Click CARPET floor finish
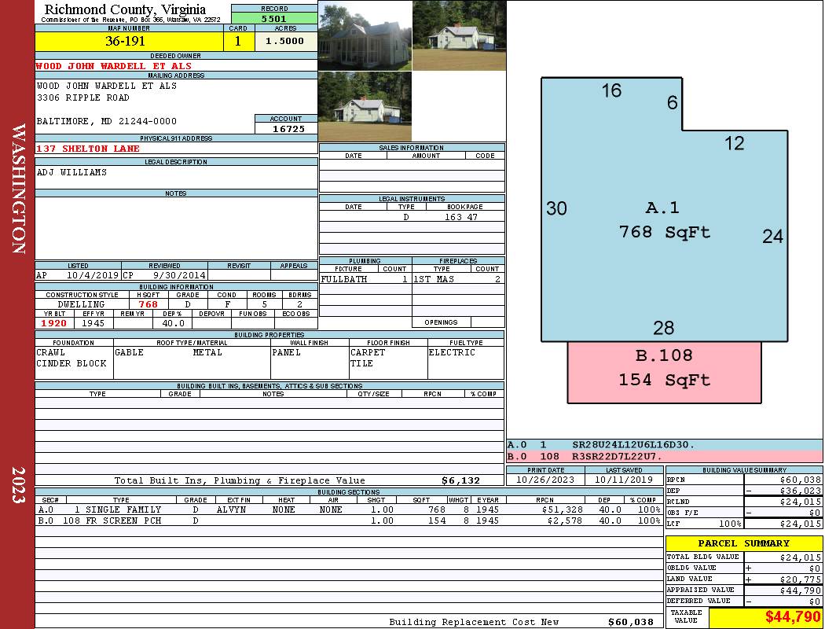The height and width of the screenshot is (629, 825). click(368, 352)
